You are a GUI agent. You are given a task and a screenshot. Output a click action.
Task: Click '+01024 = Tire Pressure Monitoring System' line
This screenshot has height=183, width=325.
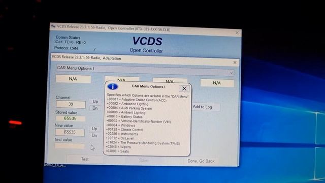(143, 143)
